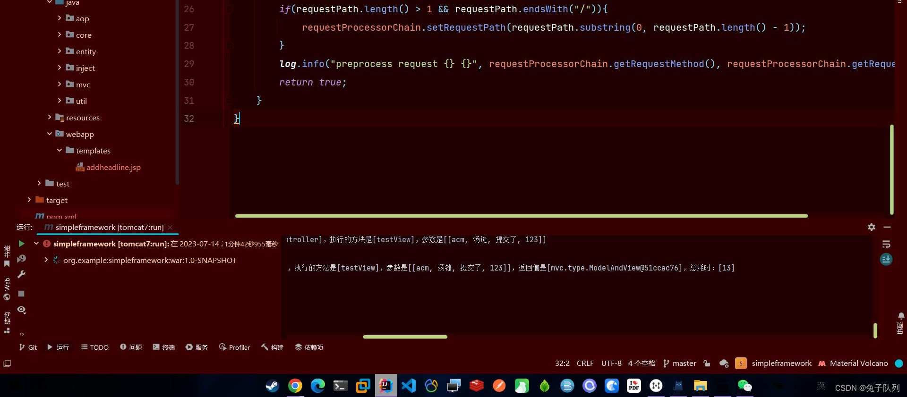Open File Explorer from taskbar
This screenshot has width=907, height=397.
point(700,386)
